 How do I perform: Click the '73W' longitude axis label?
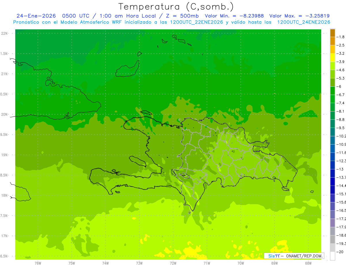139,263
